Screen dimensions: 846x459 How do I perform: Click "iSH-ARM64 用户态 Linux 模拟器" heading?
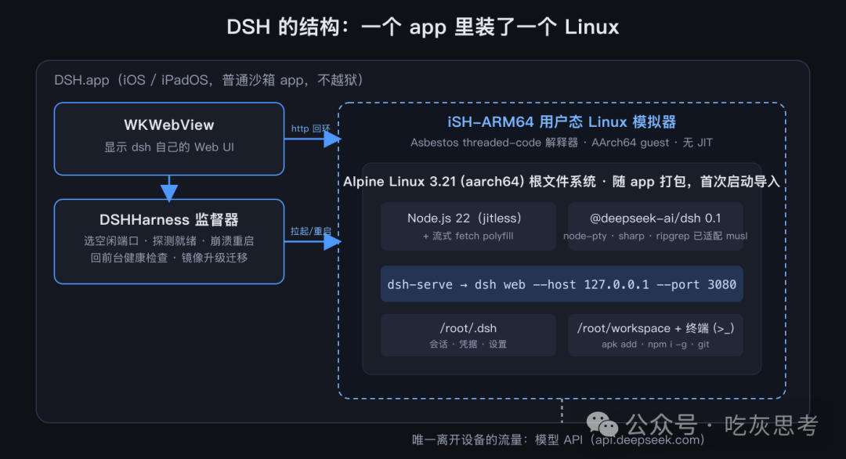[x=562, y=122]
